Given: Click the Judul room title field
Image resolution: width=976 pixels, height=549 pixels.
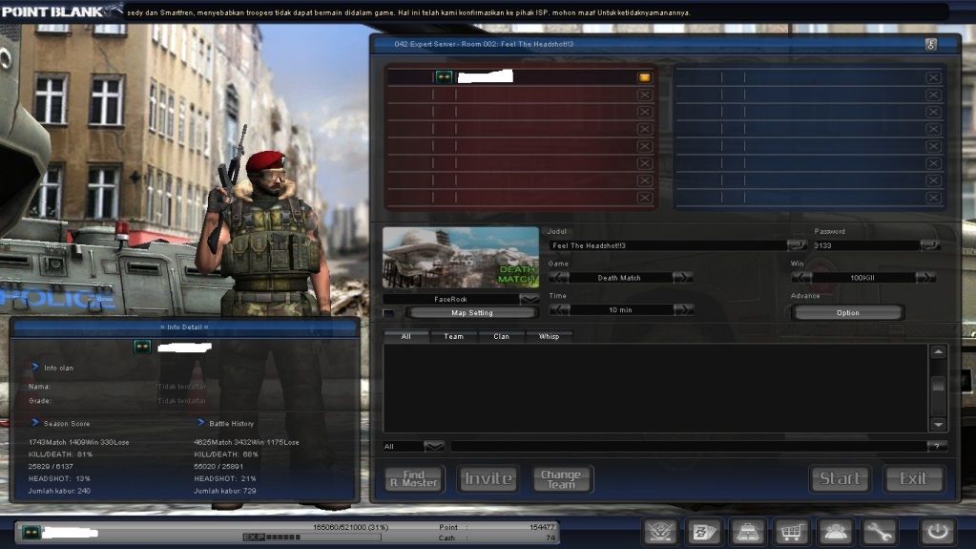Looking at the screenshot, I should (668, 245).
